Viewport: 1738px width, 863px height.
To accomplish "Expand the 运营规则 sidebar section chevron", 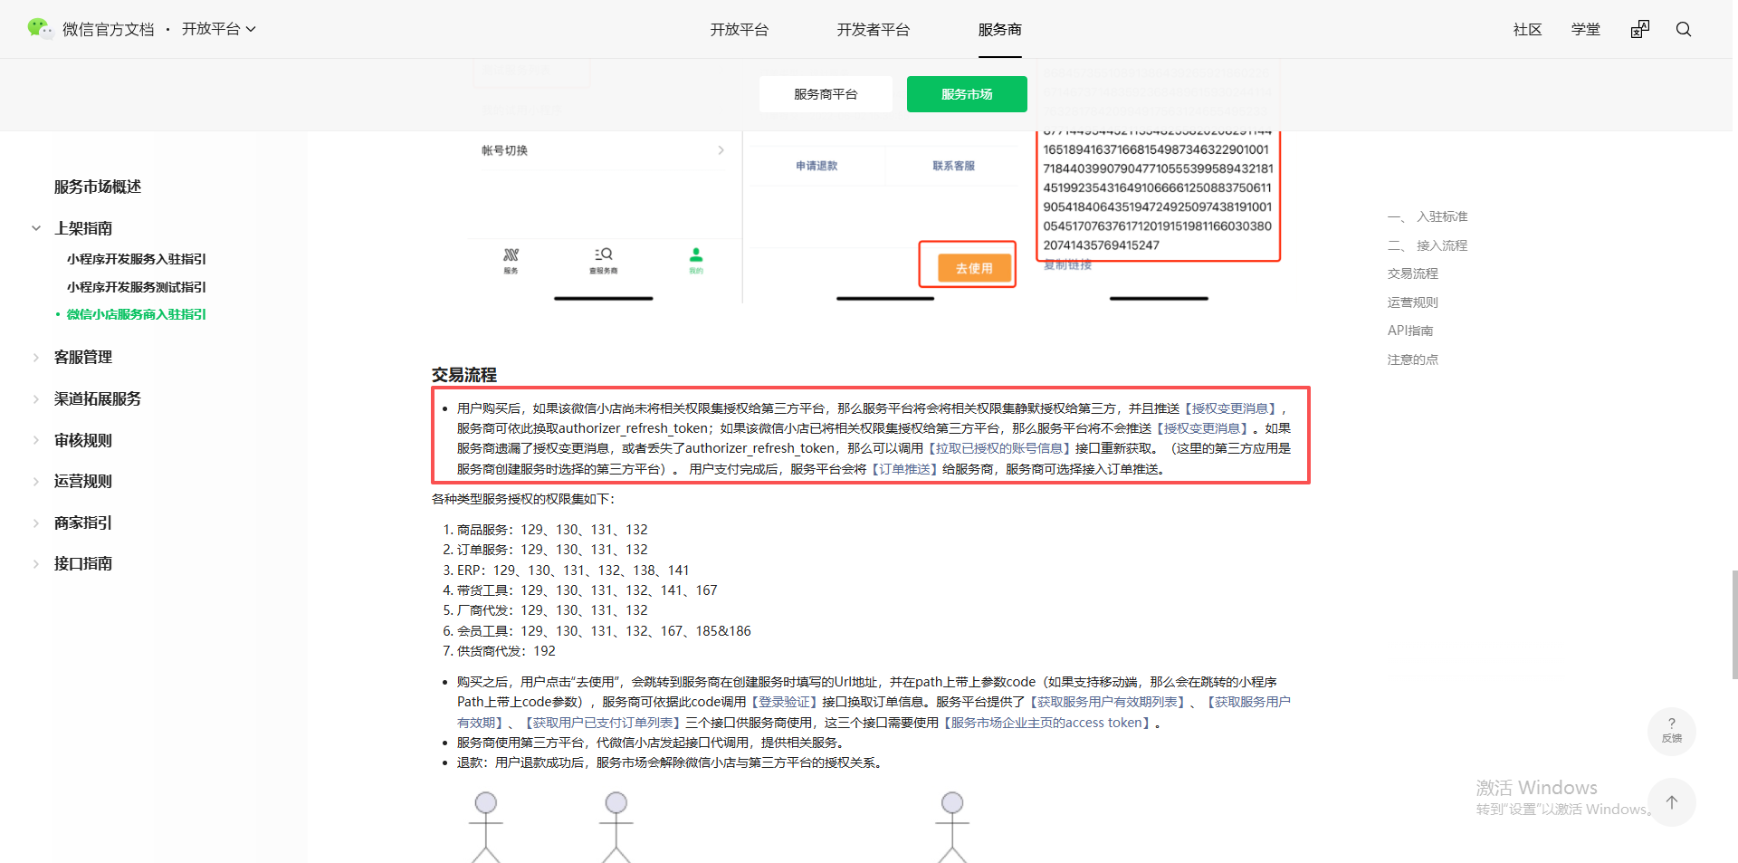I will coord(36,482).
